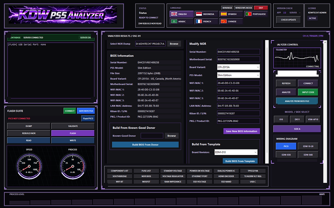Viewport: 334px width, 208px height.
Task: Click the Modify NOR LAN MAC Address field
Action: tap(238, 106)
